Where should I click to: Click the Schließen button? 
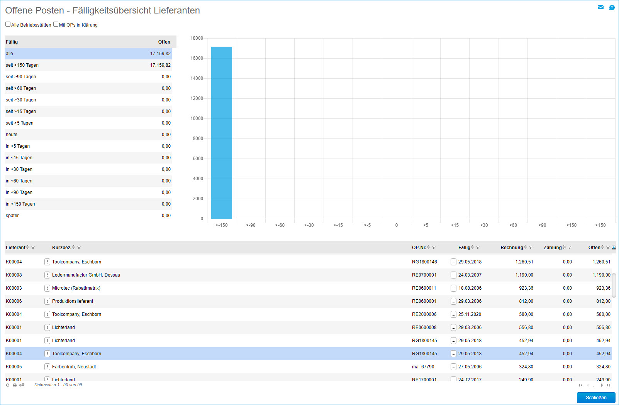596,397
